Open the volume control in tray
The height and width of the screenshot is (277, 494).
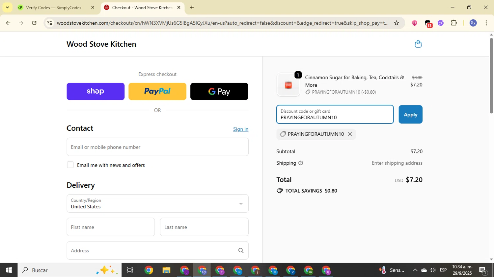432,270
